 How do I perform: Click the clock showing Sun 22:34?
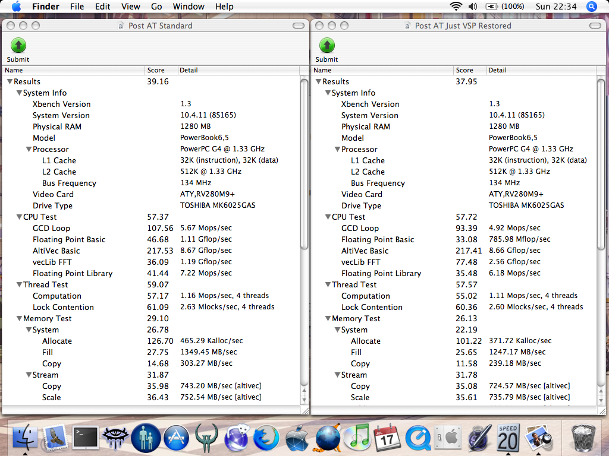coord(556,7)
